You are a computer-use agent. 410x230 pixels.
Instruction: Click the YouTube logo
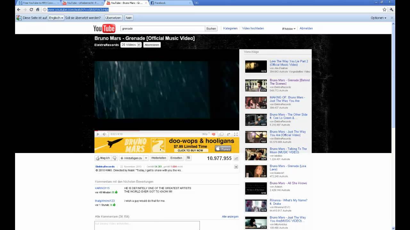[104, 28]
